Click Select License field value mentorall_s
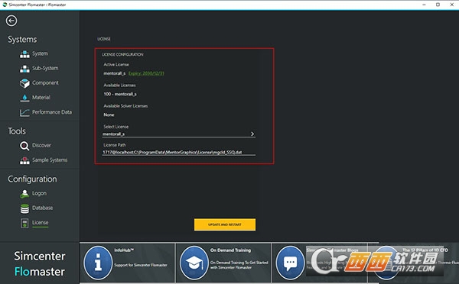 113,134
